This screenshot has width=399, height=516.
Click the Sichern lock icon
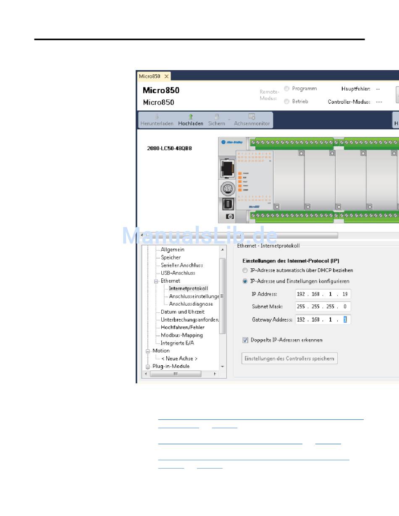click(217, 117)
